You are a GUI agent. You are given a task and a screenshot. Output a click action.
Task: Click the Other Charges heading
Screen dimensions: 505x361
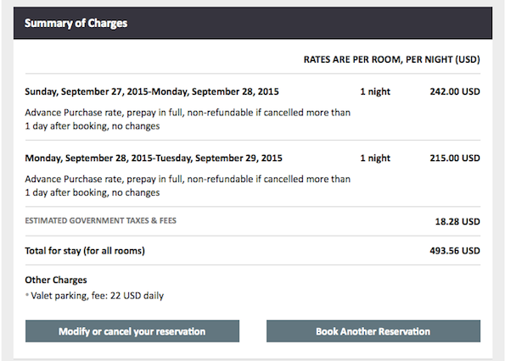tap(56, 280)
